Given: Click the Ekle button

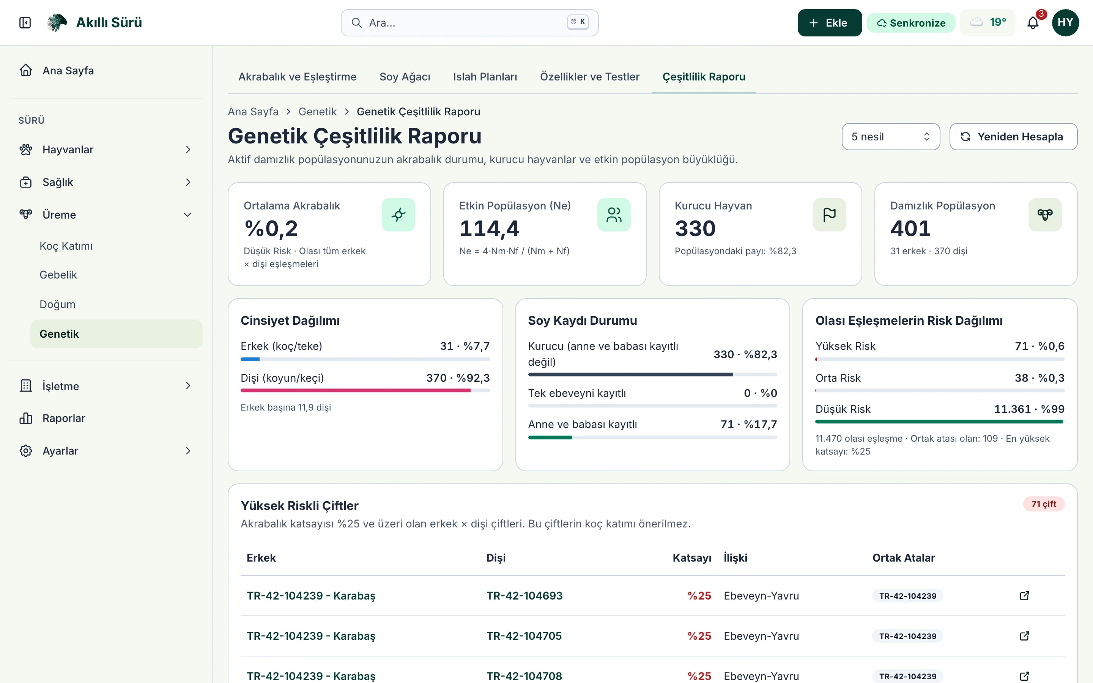Looking at the screenshot, I should point(829,23).
